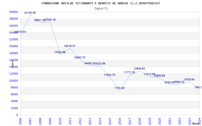Click x-axis year 2014

click(100, 121)
